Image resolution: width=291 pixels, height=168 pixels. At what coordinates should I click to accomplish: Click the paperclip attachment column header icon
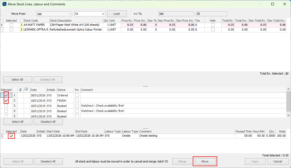(x=20, y=90)
